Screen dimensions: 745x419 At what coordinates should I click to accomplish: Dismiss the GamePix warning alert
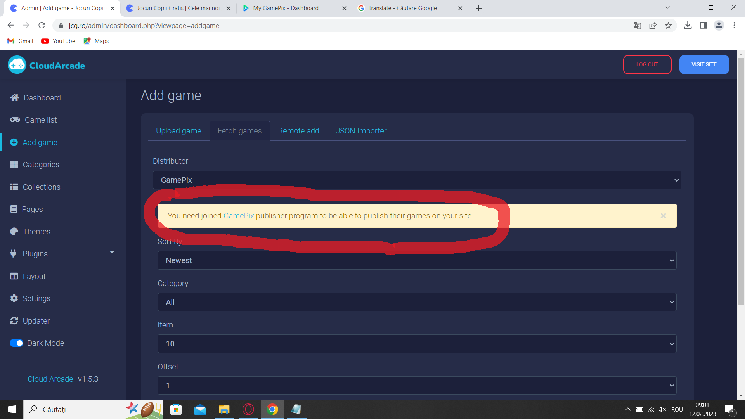click(x=663, y=216)
